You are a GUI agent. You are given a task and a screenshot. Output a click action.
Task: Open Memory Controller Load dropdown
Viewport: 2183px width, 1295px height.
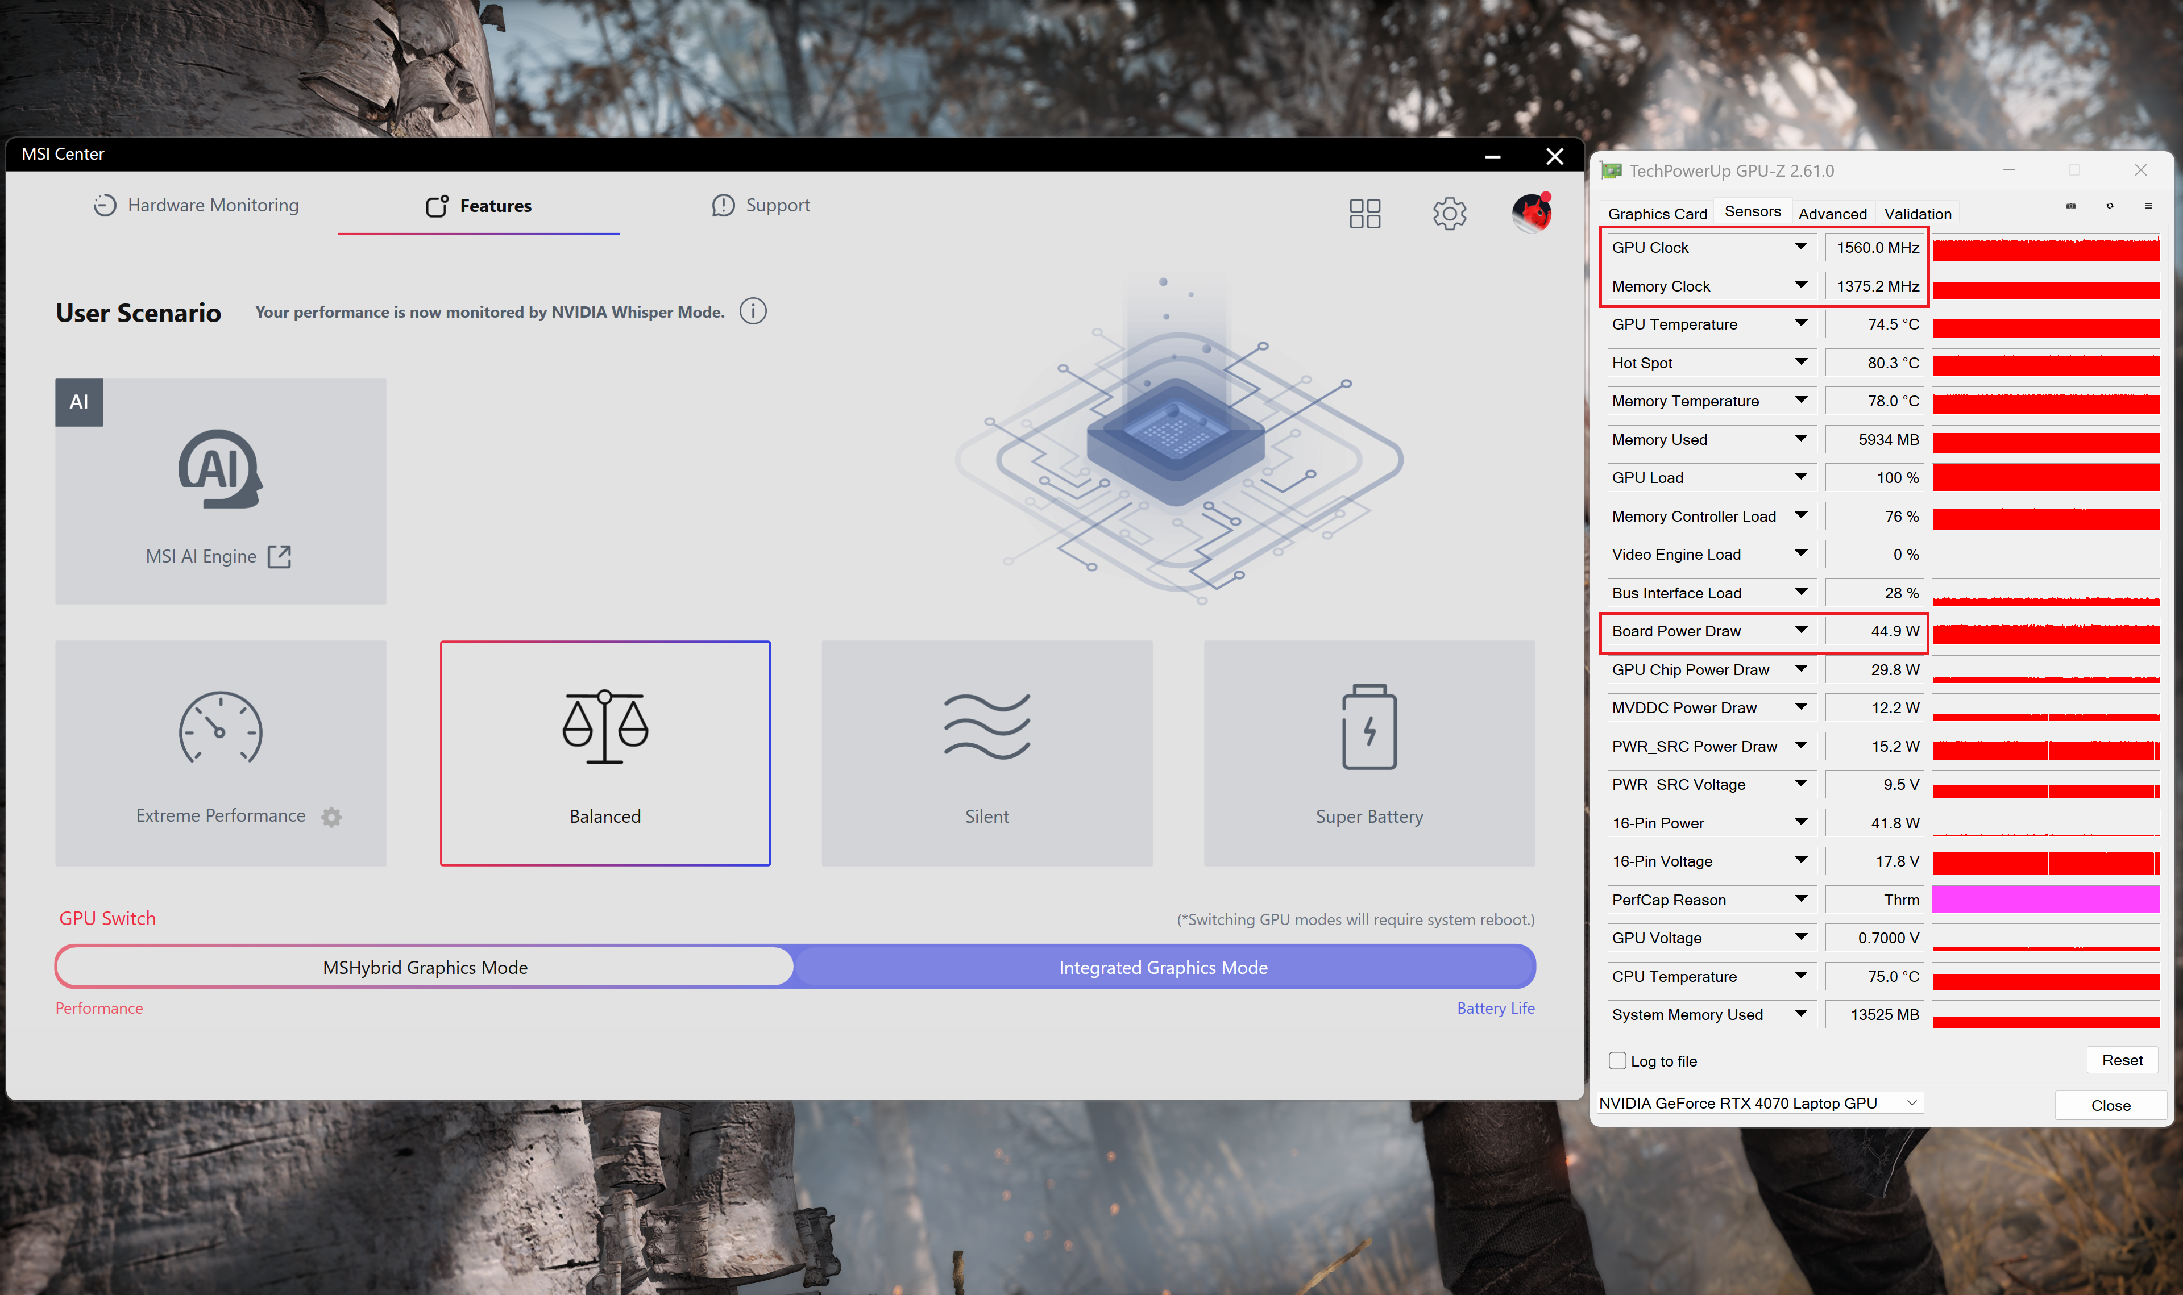(x=1801, y=515)
